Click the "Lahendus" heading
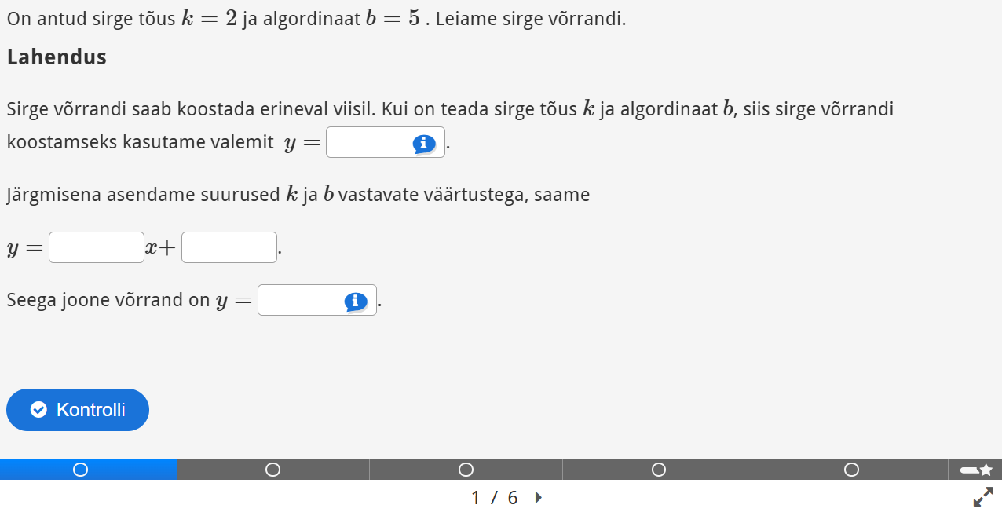The image size is (1002, 512). (57, 57)
